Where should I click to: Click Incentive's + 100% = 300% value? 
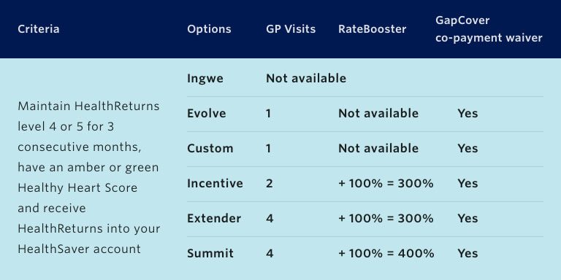[x=386, y=183]
